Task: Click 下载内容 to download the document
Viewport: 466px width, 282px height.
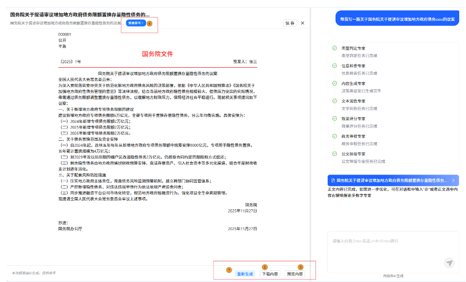Action: tap(270, 274)
